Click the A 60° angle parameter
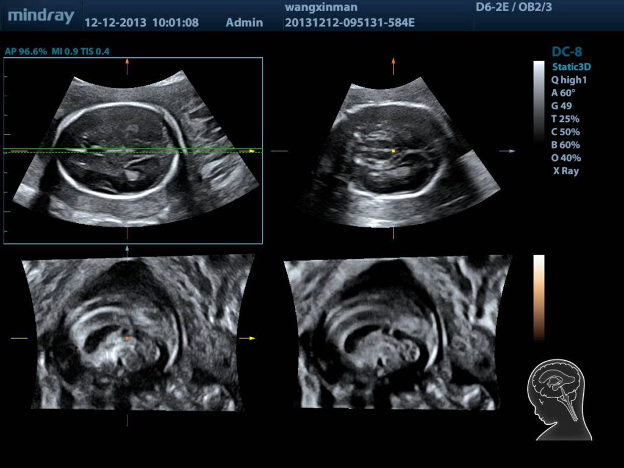This screenshot has height=468, width=624. click(563, 93)
